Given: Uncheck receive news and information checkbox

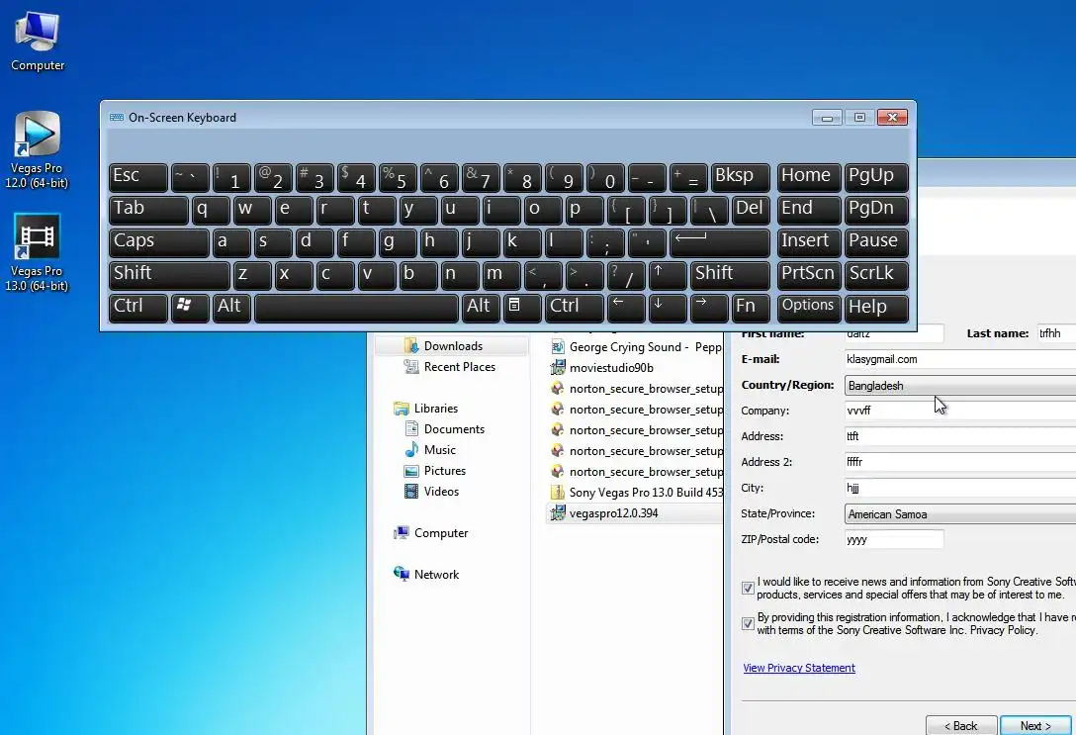Looking at the screenshot, I should [748, 589].
